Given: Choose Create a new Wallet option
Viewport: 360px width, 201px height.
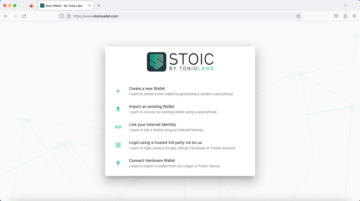Looking at the screenshot, I should point(147,89).
